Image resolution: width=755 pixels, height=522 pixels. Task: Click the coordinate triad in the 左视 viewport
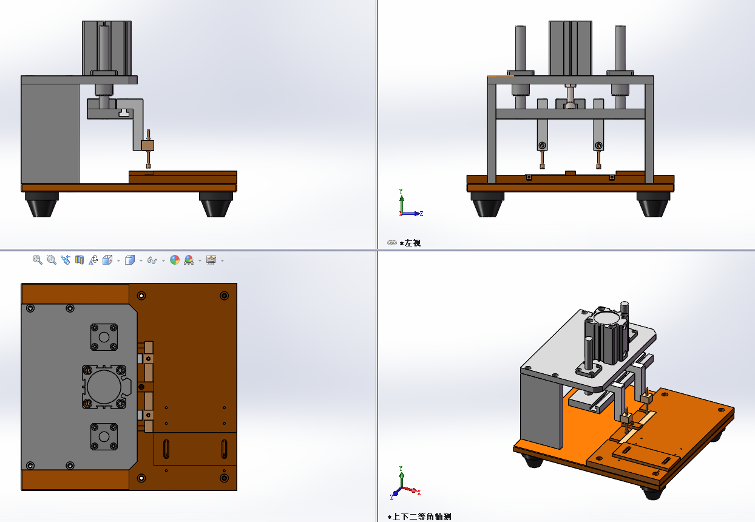(410, 204)
